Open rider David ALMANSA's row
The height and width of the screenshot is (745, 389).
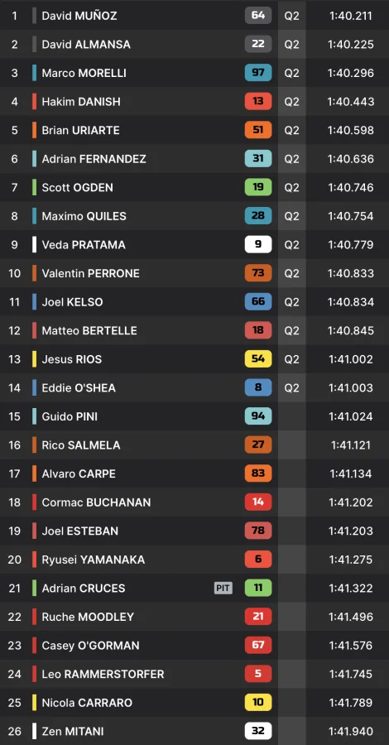point(194,44)
